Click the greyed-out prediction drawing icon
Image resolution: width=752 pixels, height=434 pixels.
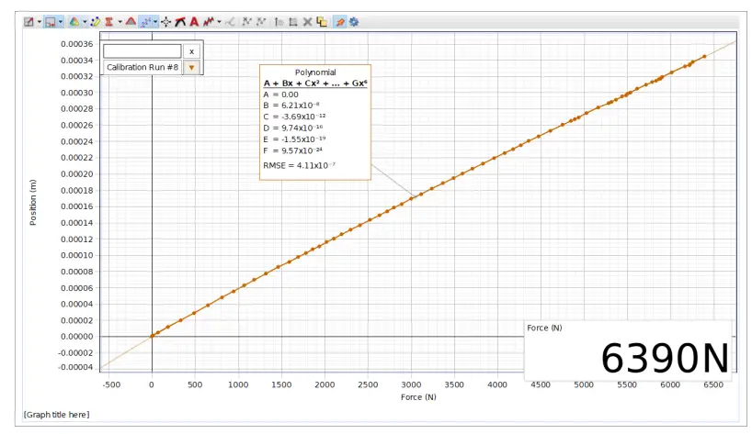tap(230, 22)
